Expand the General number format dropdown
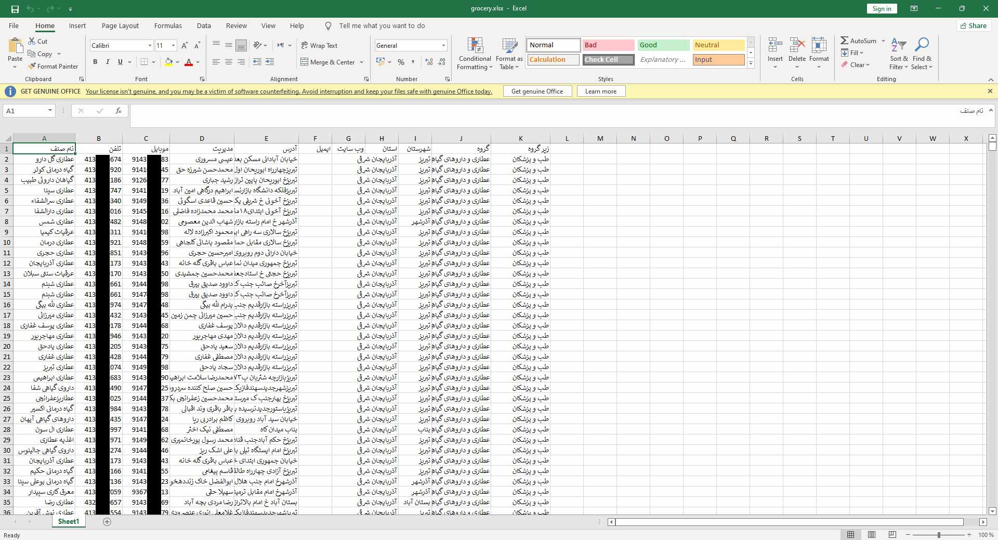This screenshot has height=540, width=998. (443, 46)
